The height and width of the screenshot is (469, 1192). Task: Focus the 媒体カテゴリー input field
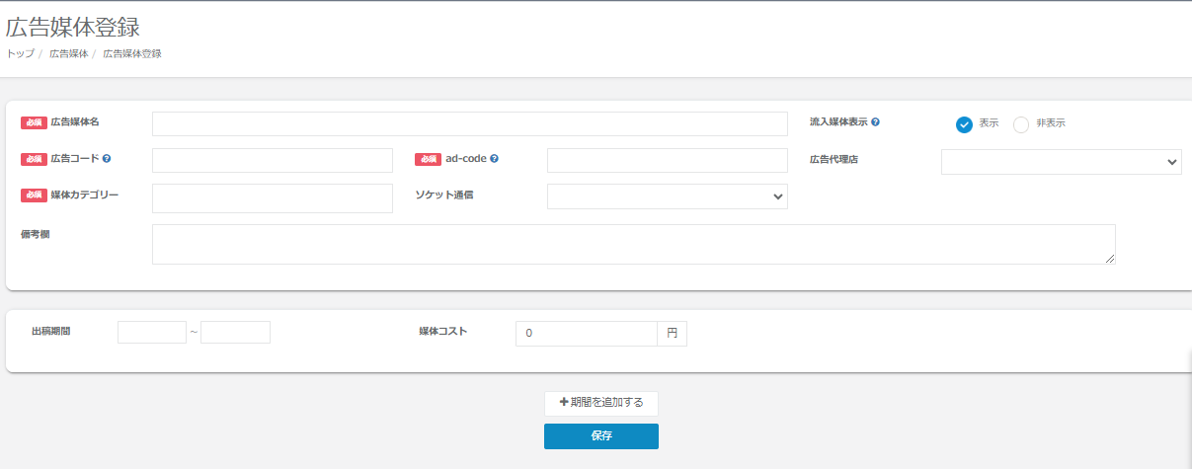(272, 197)
